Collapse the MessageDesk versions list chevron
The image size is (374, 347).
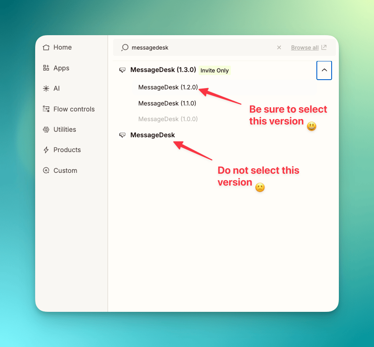click(x=324, y=70)
